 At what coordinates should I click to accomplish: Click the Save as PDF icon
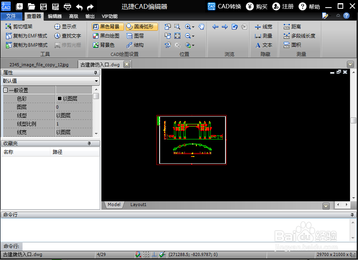click(x=55, y=7)
